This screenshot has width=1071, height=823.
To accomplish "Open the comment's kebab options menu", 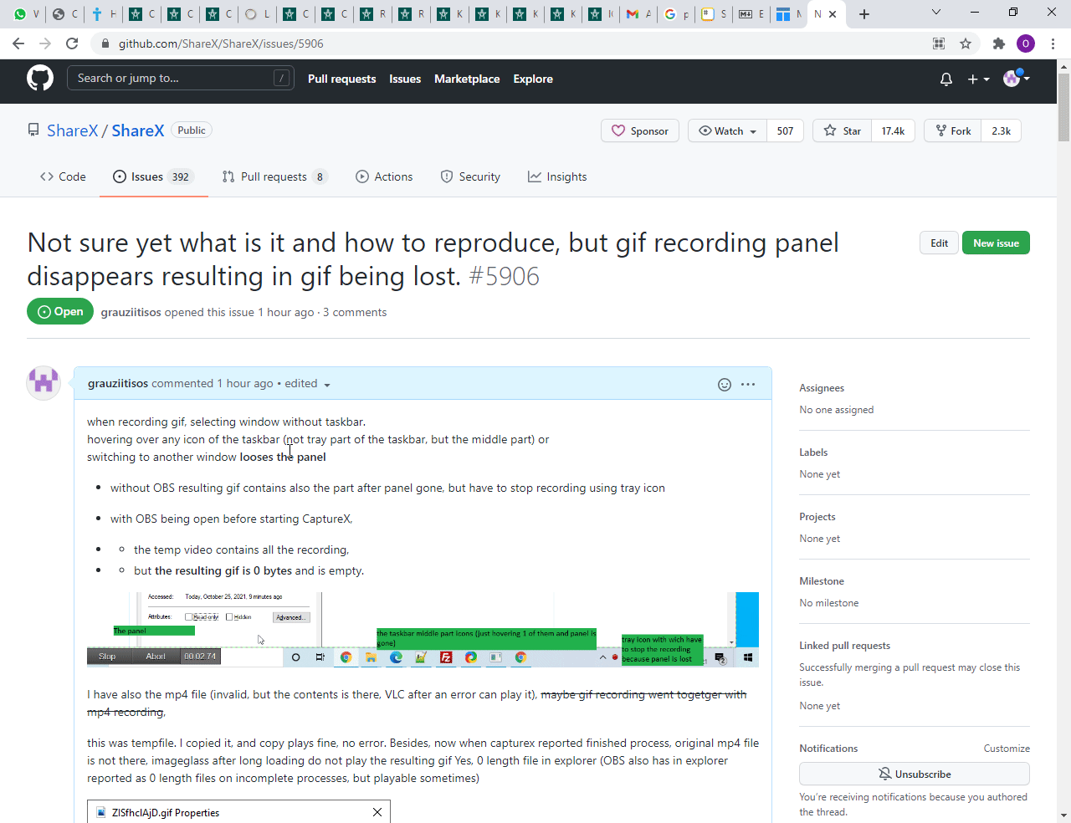I will [747, 384].
